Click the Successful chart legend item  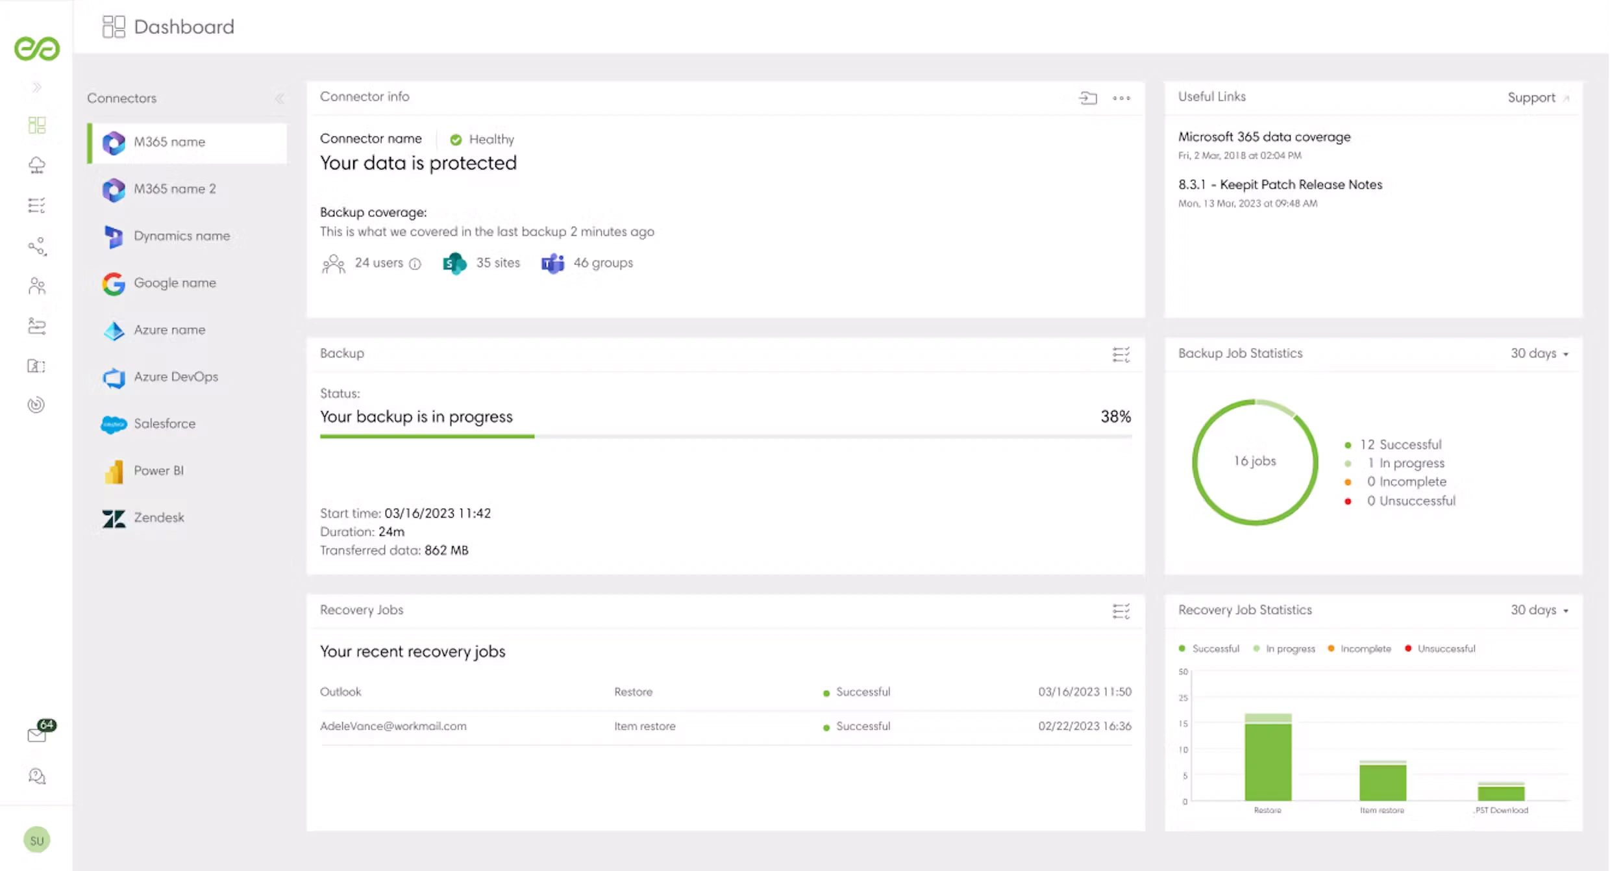click(1209, 649)
